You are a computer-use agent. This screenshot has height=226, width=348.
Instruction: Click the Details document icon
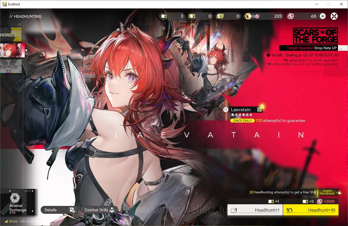72,210
